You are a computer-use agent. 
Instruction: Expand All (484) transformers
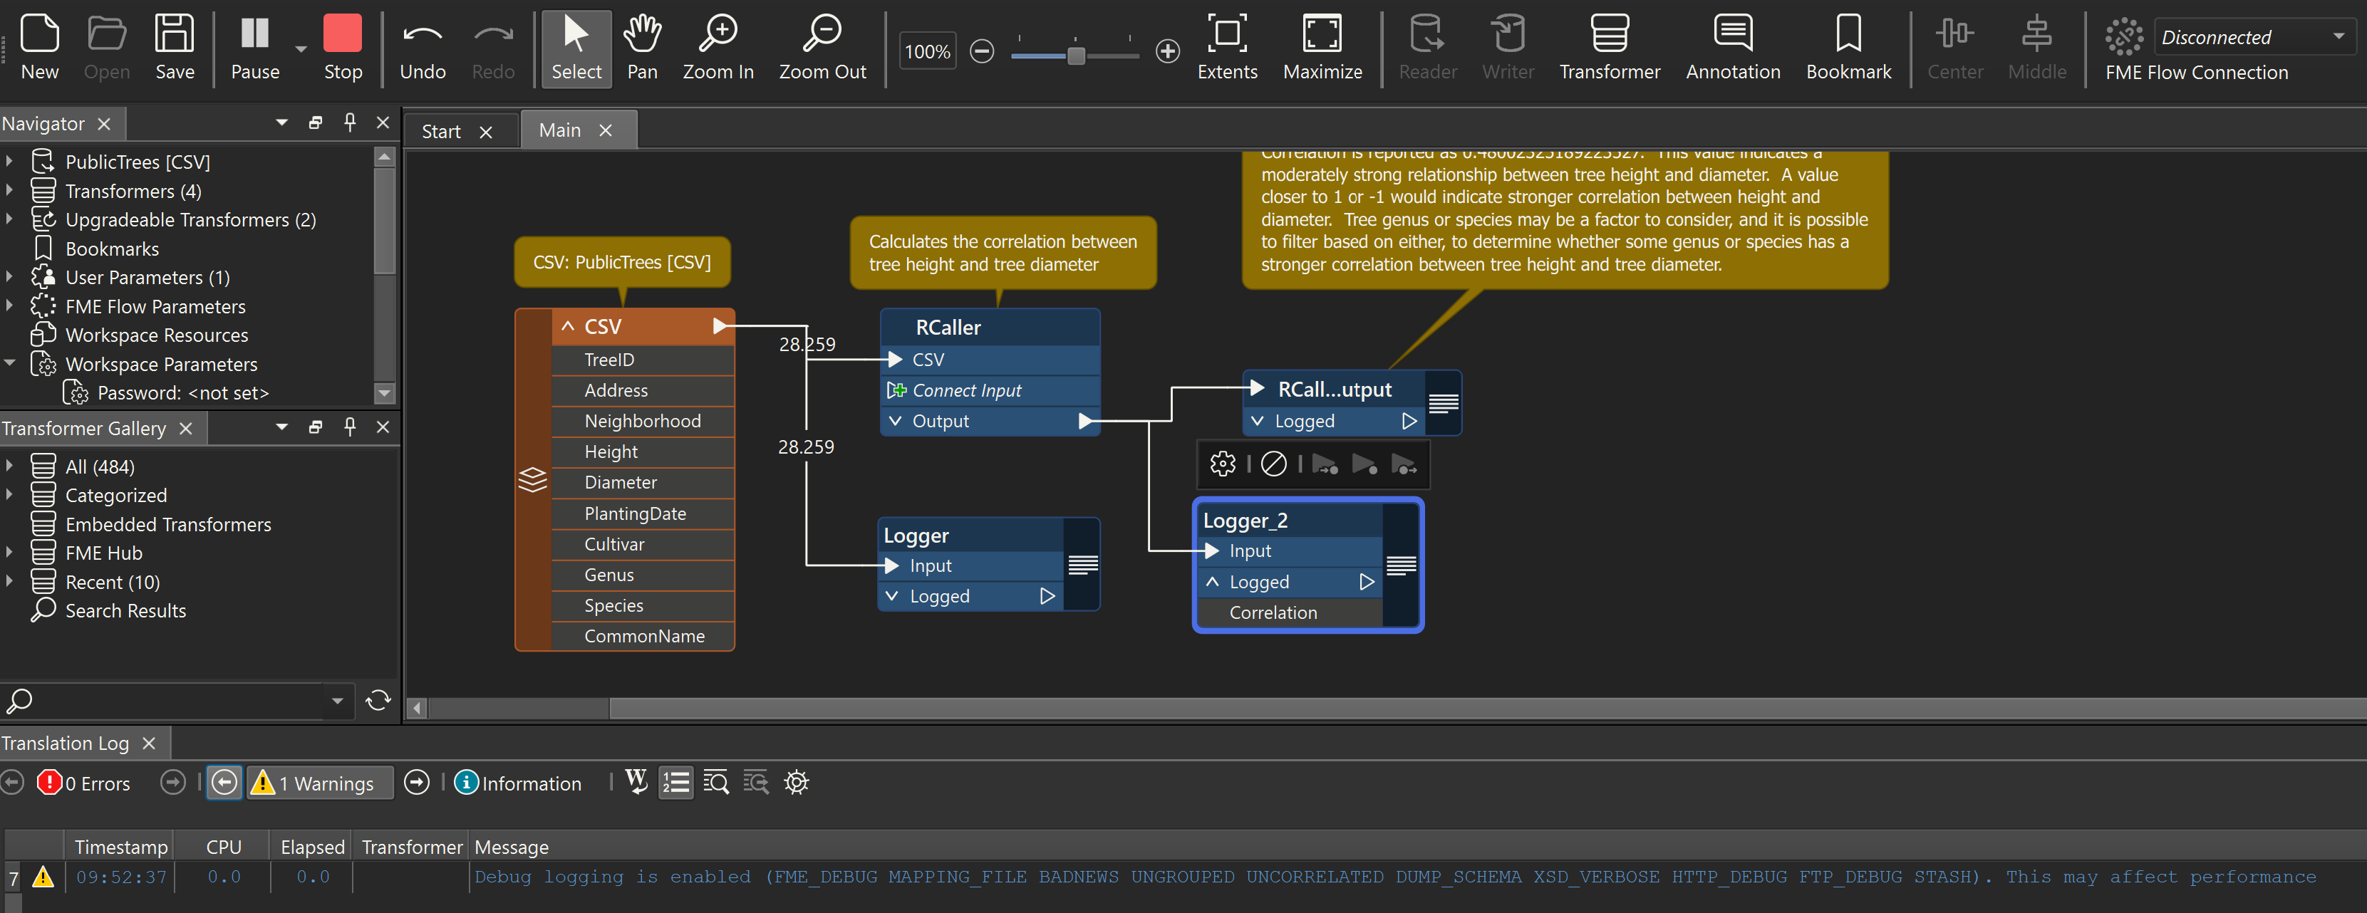tap(9, 466)
